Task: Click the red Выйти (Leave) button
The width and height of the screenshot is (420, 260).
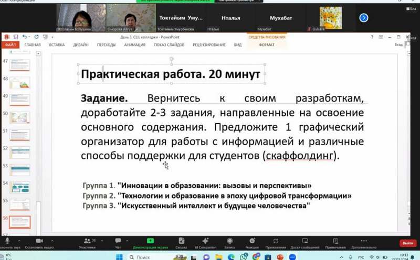Action: [x=407, y=243]
